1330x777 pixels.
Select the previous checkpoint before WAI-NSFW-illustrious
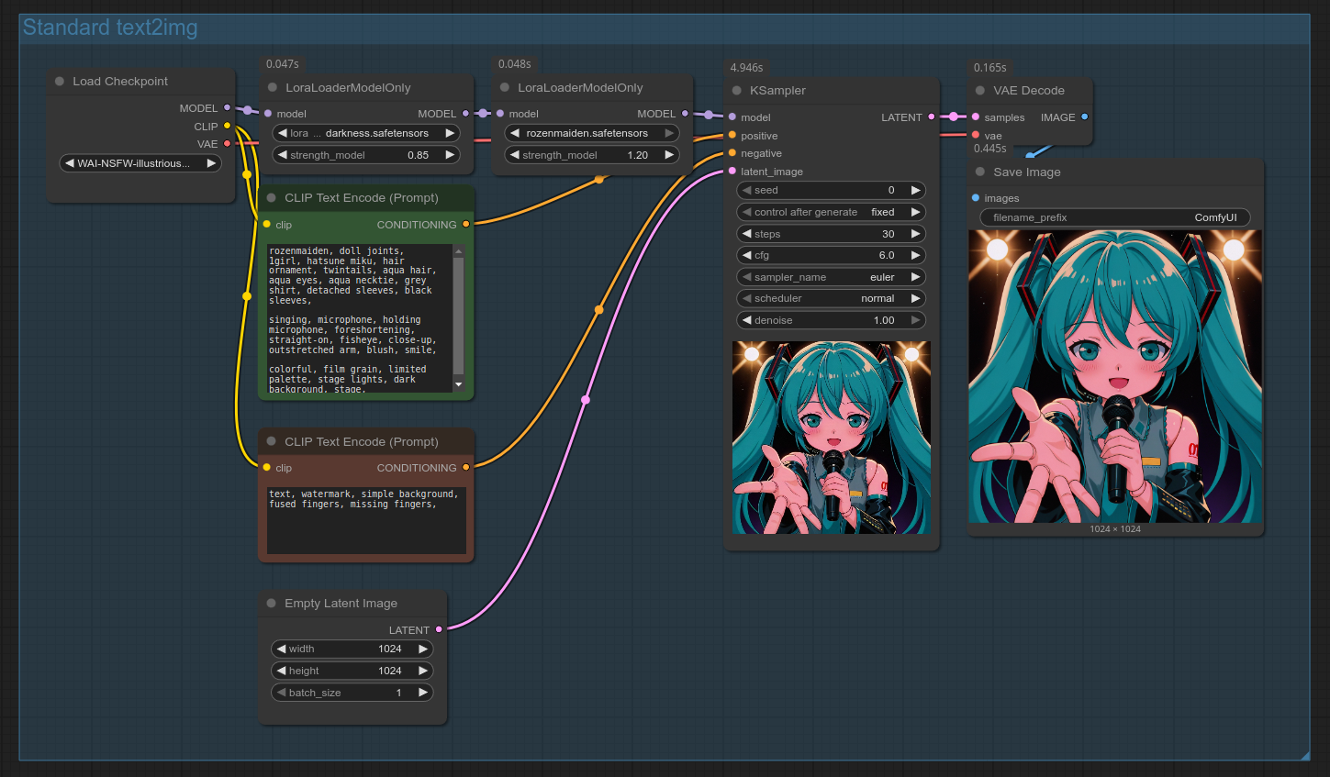(70, 163)
